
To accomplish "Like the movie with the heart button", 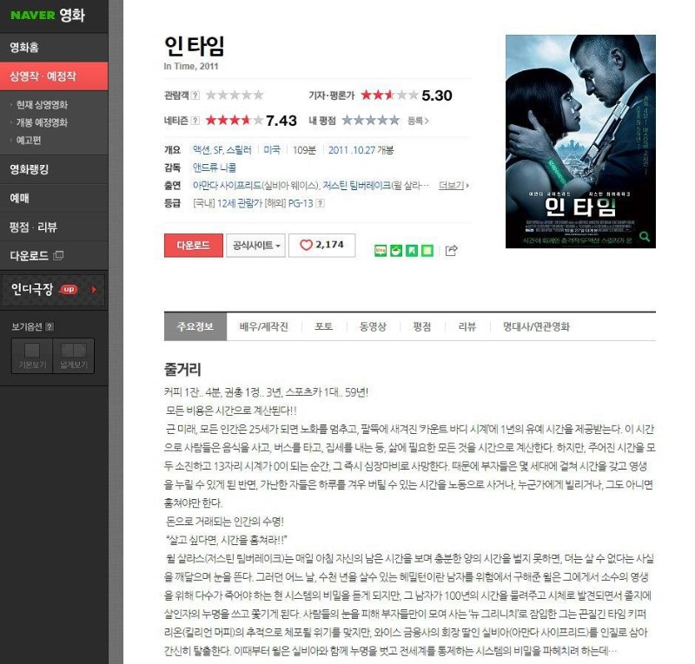I will [321, 245].
